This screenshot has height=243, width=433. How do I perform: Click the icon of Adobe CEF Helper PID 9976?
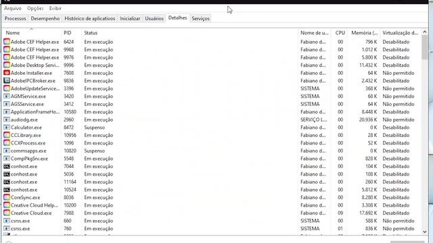[x=7, y=57]
